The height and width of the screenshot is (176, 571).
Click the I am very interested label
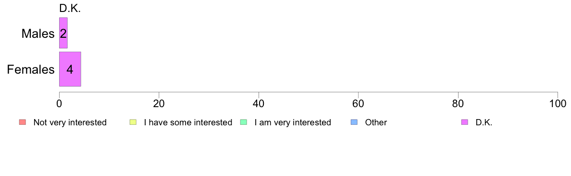pyautogui.click(x=293, y=122)
